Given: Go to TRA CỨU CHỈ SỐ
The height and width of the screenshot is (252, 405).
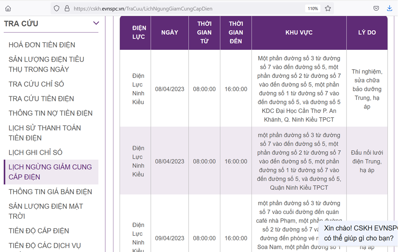Looking at the screenshot, I should coord(36,84).
